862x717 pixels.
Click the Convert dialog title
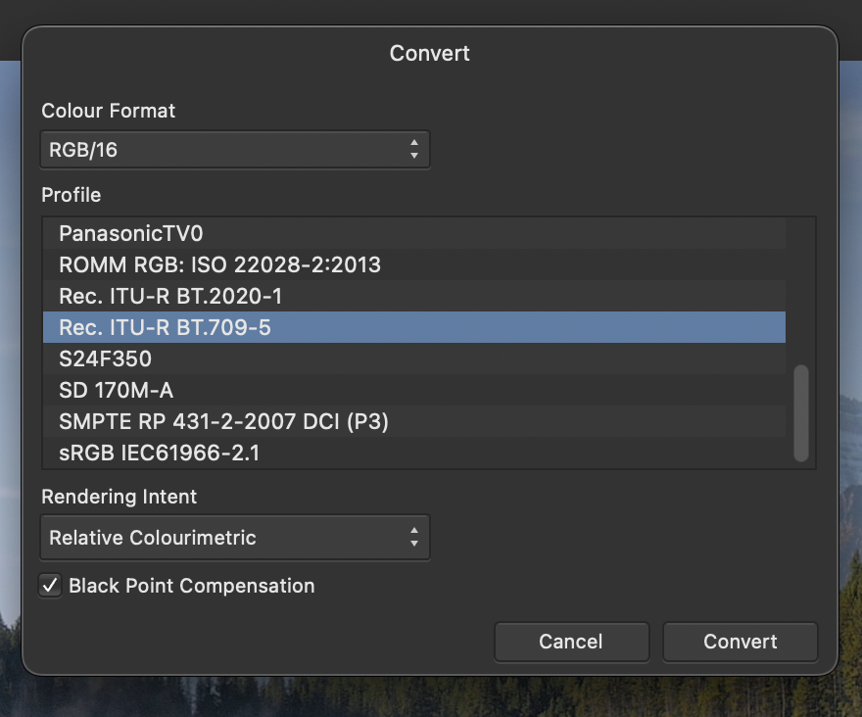[x=430, y=53]
